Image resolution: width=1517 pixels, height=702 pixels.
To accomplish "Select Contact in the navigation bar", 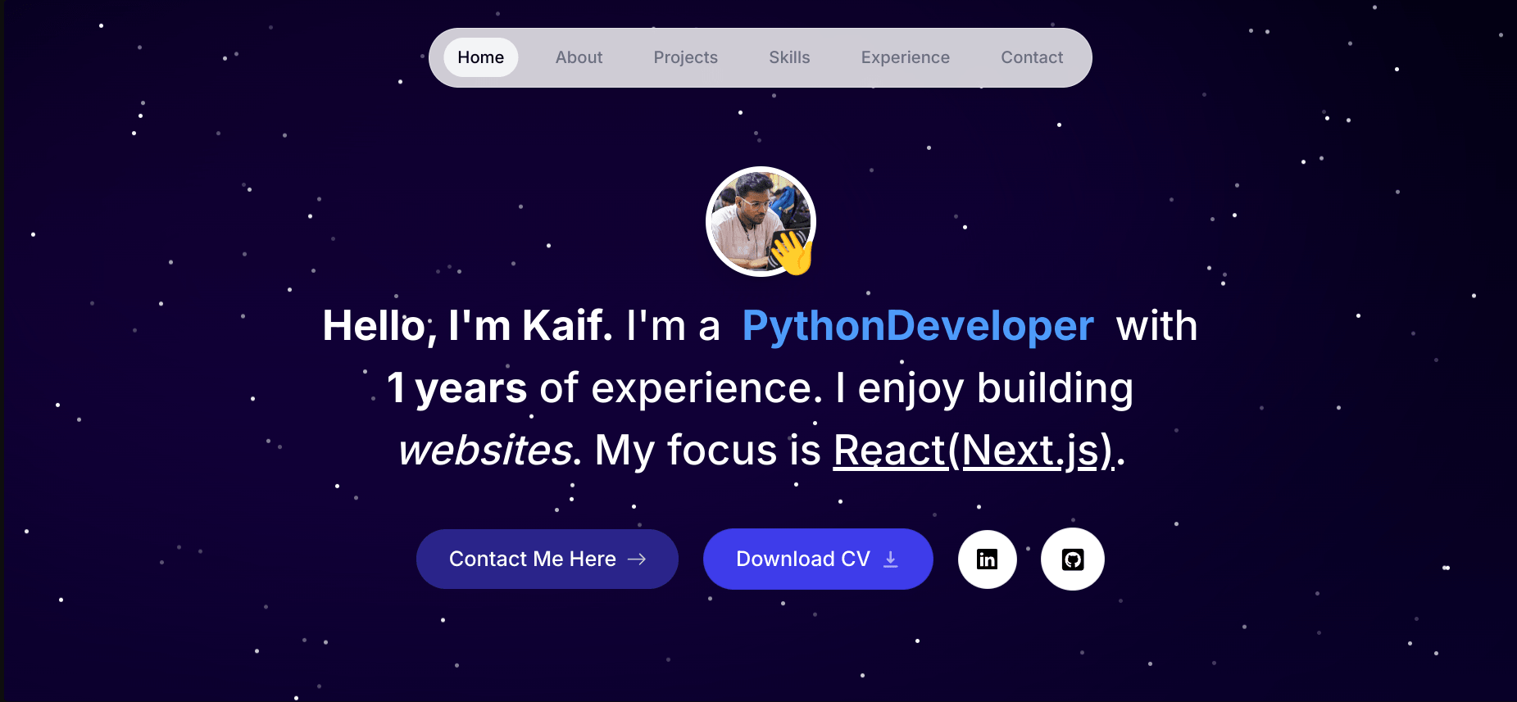I will [1032, 57].
